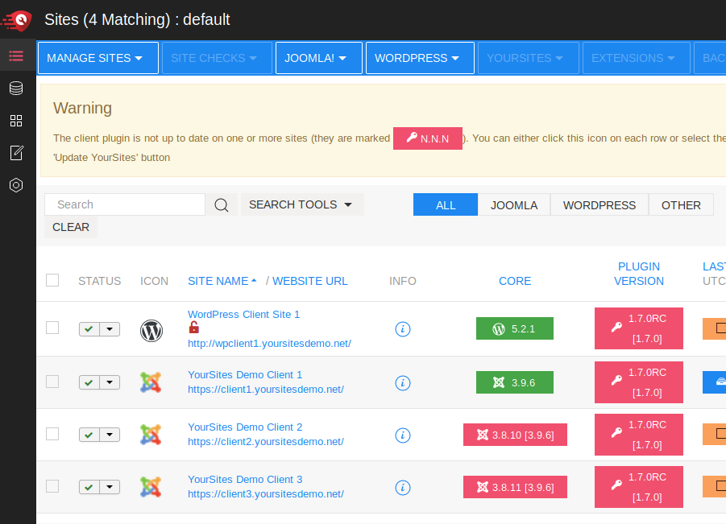Screen dimensions: 726x524
Task: Toggle published status check for WordPress Client Site 1
Action: (89, 329)
